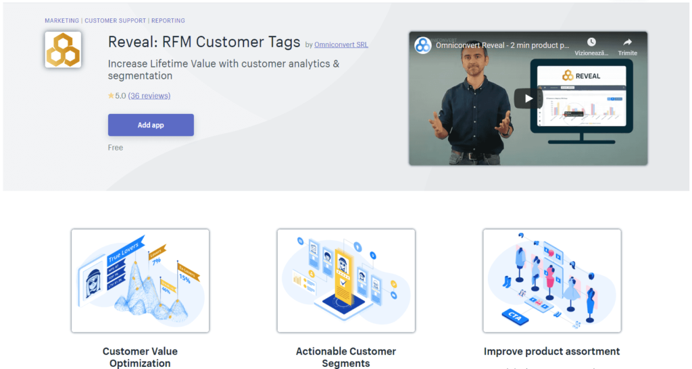This screenshot has height=369, width=692.
Task: Click the Reveal app hexagon logo icon
Action: click(x=63, y=49)
